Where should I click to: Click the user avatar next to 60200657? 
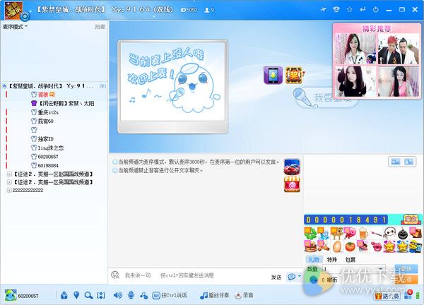(x=11, y=295)
